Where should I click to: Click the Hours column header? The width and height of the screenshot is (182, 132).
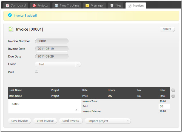pyautogui.click(x=111, y=90)
